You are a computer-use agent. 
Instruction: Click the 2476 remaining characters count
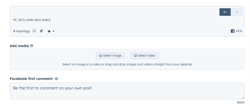[239, 31]
